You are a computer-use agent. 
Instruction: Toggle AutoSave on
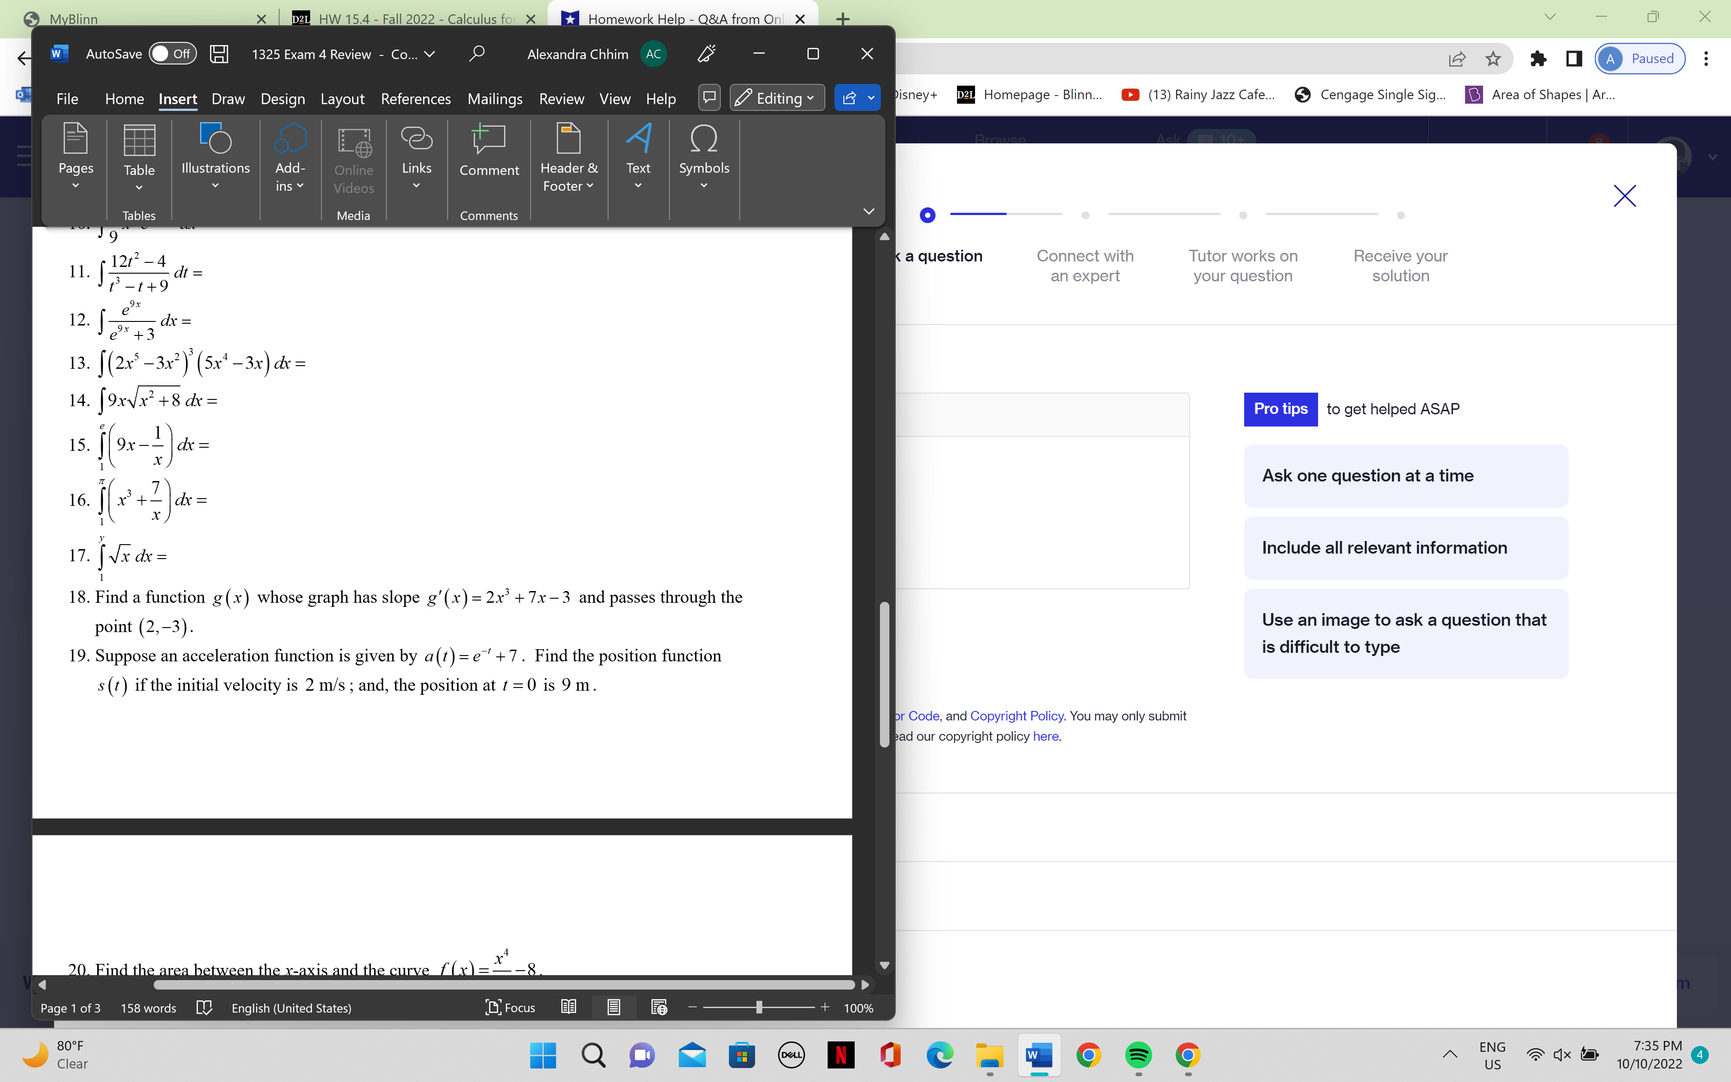coord(172,54)
